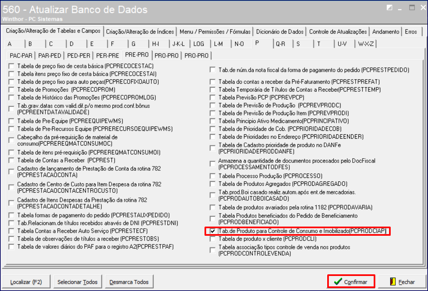Select letter tab G
Screen dimensions: 428x291
pyautogui.click(x=138, y=44)
